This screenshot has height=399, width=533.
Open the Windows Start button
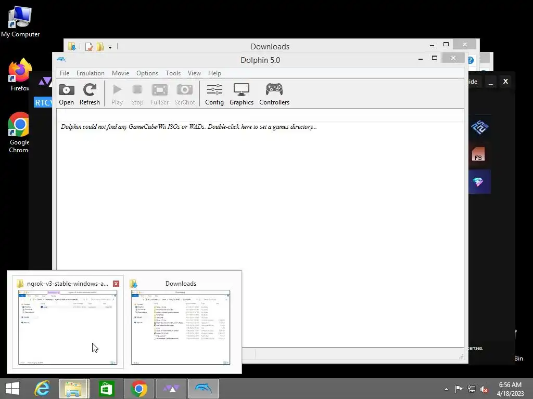click(x=12, y=389)
